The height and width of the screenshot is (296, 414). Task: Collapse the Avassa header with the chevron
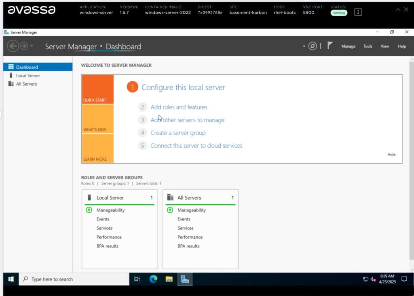(398, 9)
